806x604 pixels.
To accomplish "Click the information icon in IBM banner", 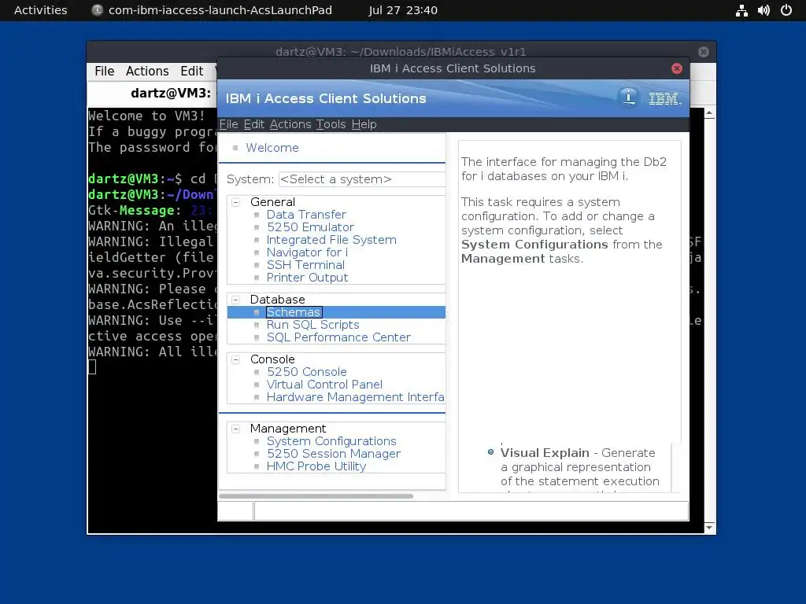I will 628,97.
